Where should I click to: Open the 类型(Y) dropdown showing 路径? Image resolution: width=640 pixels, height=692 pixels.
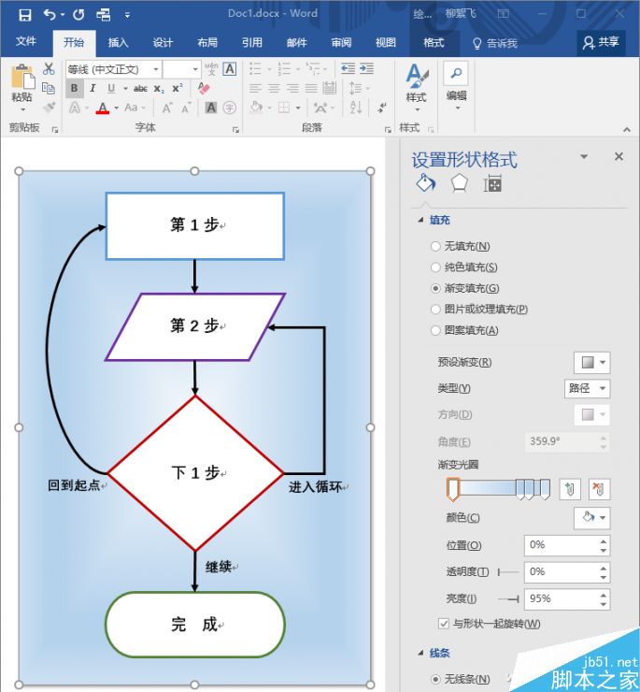(x=588, y=388)
